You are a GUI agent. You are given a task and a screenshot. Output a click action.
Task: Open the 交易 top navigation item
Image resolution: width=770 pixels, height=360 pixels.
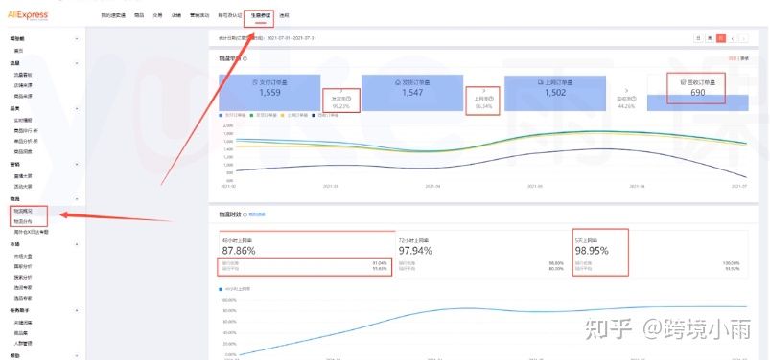(157, 15)
